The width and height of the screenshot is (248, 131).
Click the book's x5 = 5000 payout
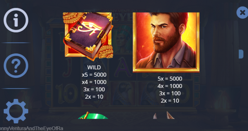coord(94,75)
